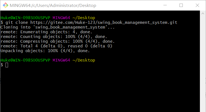The width and height of the screenshot is (206, 112).
Task: Click the 'Unpacking objects' output line
Action: click(45, 51)
